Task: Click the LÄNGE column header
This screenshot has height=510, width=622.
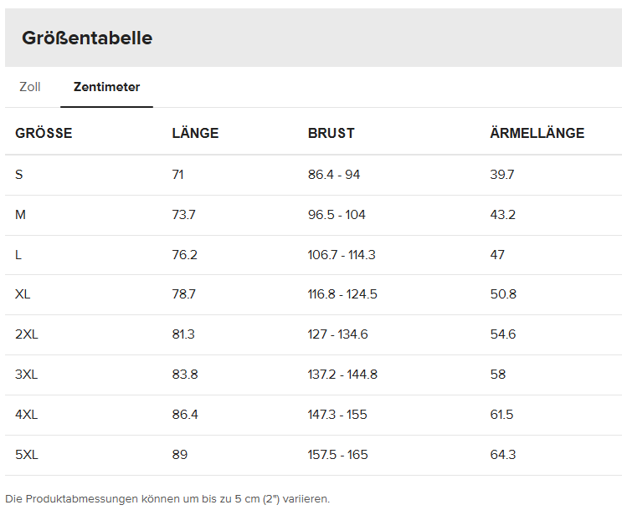Action: coord(195,133)
